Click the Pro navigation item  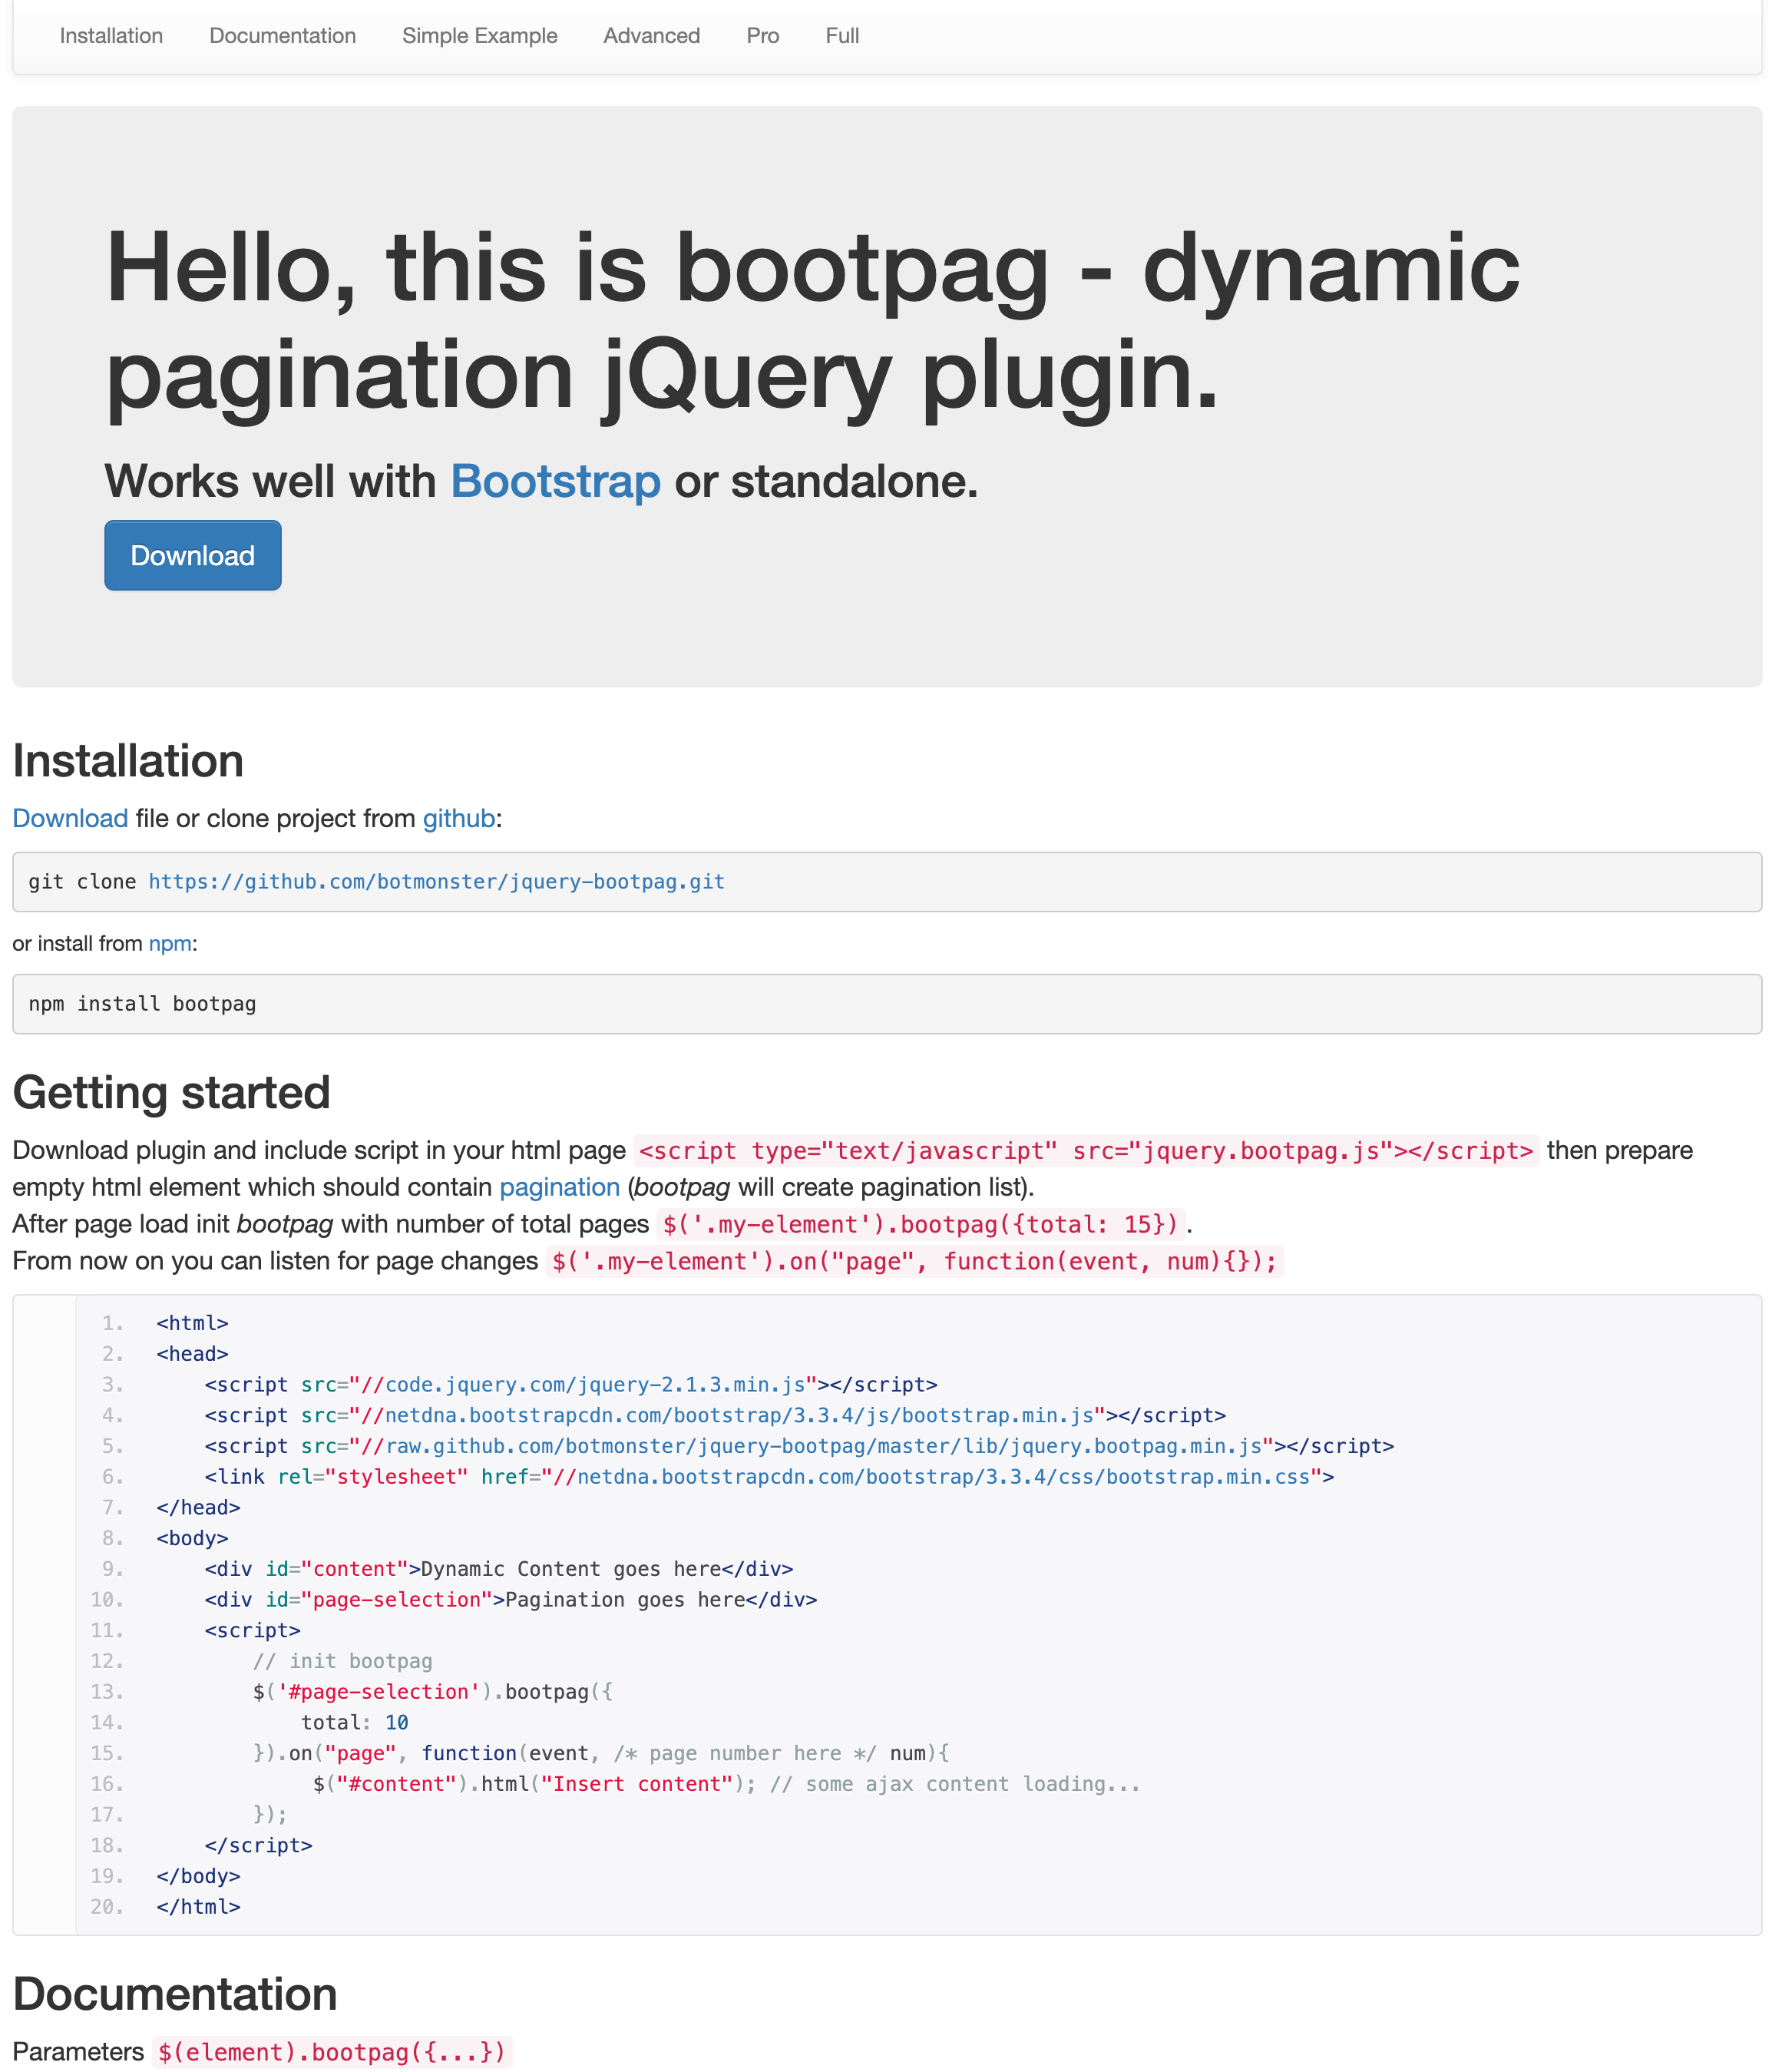click(762, 36)
